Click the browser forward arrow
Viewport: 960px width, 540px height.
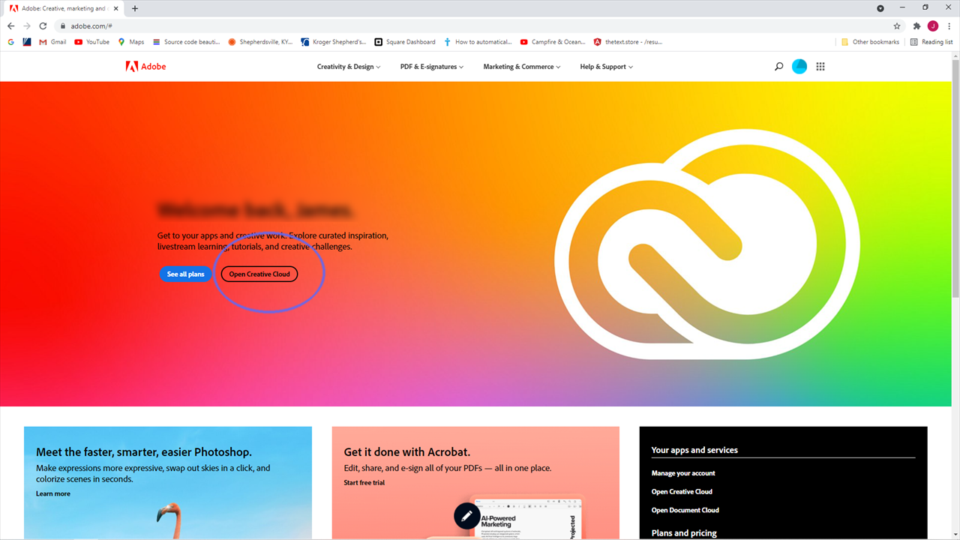(x=27, y=25)
